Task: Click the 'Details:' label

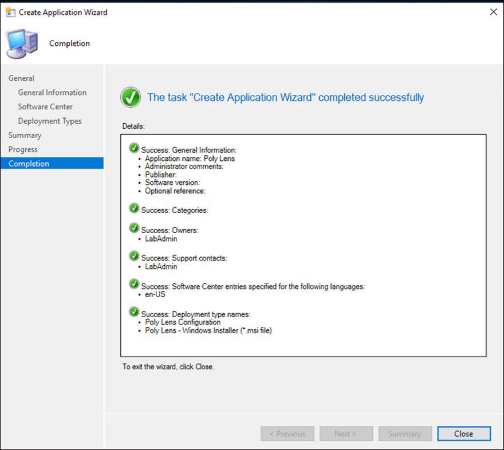Action: coord(133,126)
